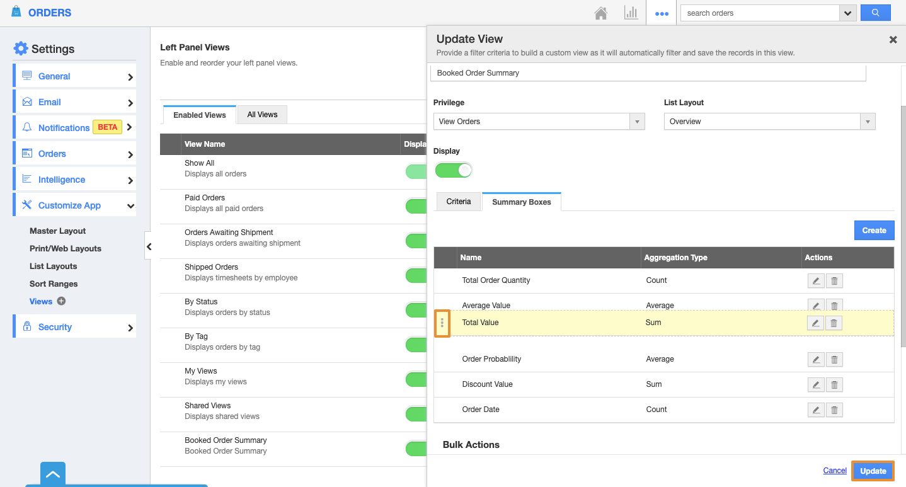Screen dimensions: 906x487
Task: Open the Privilege dropdown
Action: coord(539,122)
